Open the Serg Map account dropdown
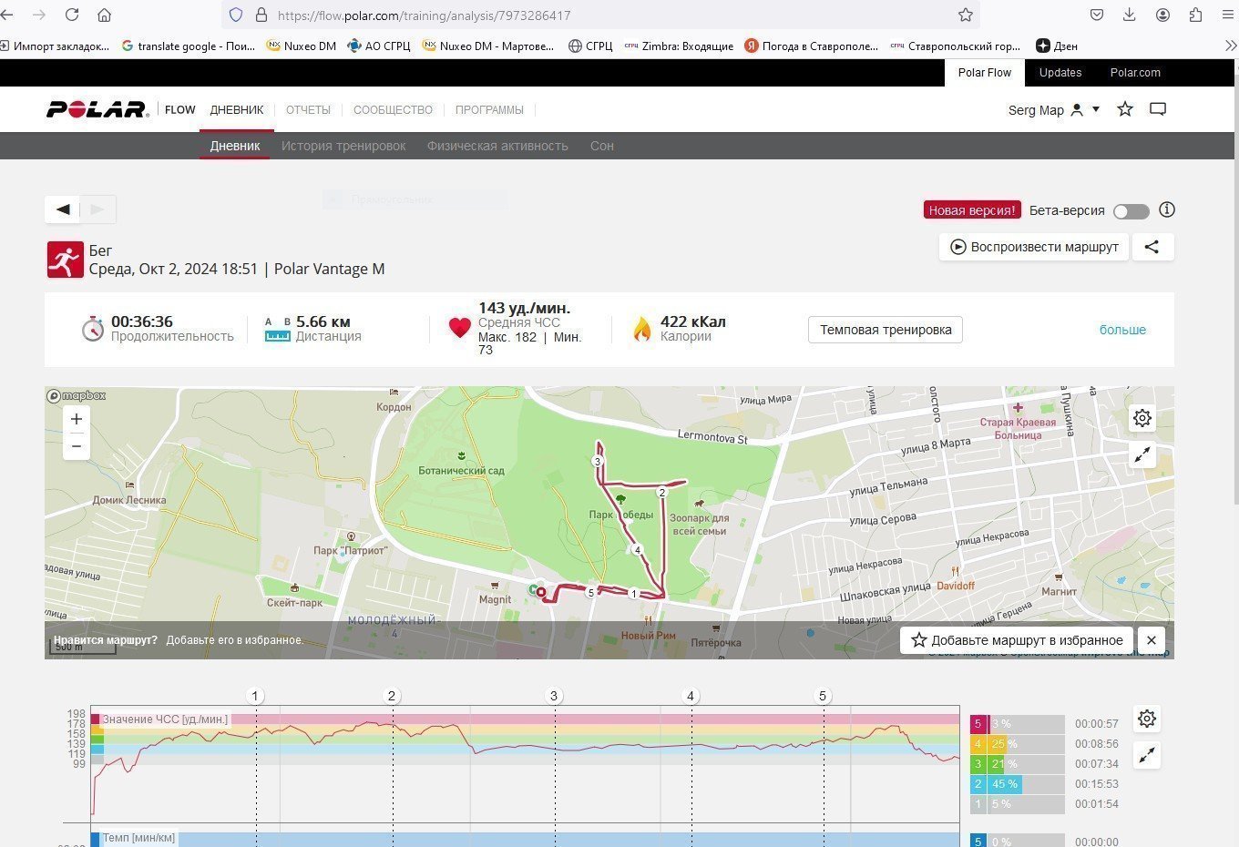Image resolution: width=1239 pixels, height=847 pixels. pos(1054,109)
